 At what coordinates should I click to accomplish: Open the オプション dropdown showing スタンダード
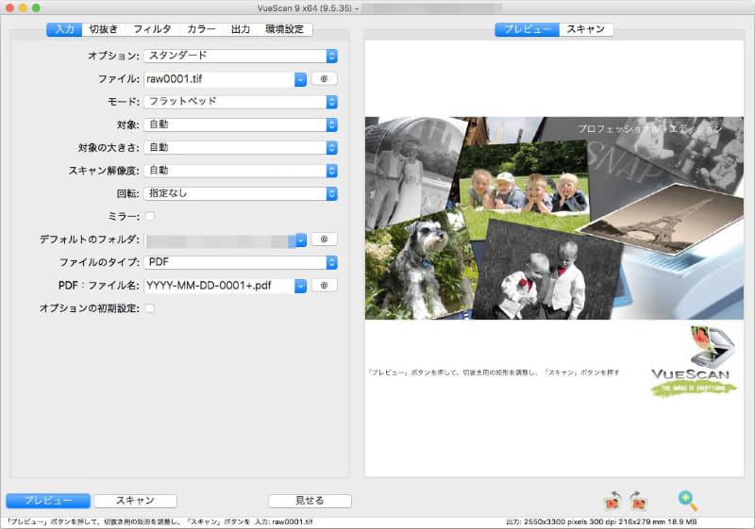coord(241,56)
